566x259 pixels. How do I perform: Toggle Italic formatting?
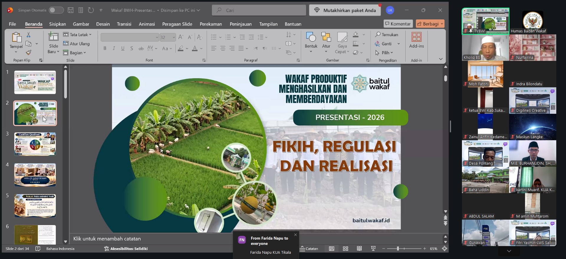coord(114,48)
